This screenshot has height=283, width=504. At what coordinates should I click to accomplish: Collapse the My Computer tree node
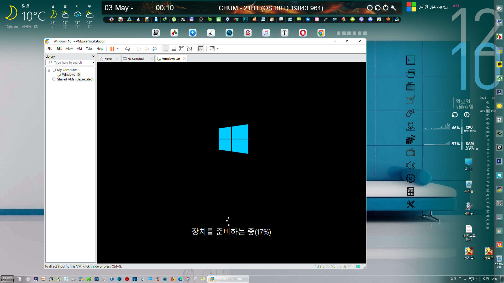[x=49, y=70]
